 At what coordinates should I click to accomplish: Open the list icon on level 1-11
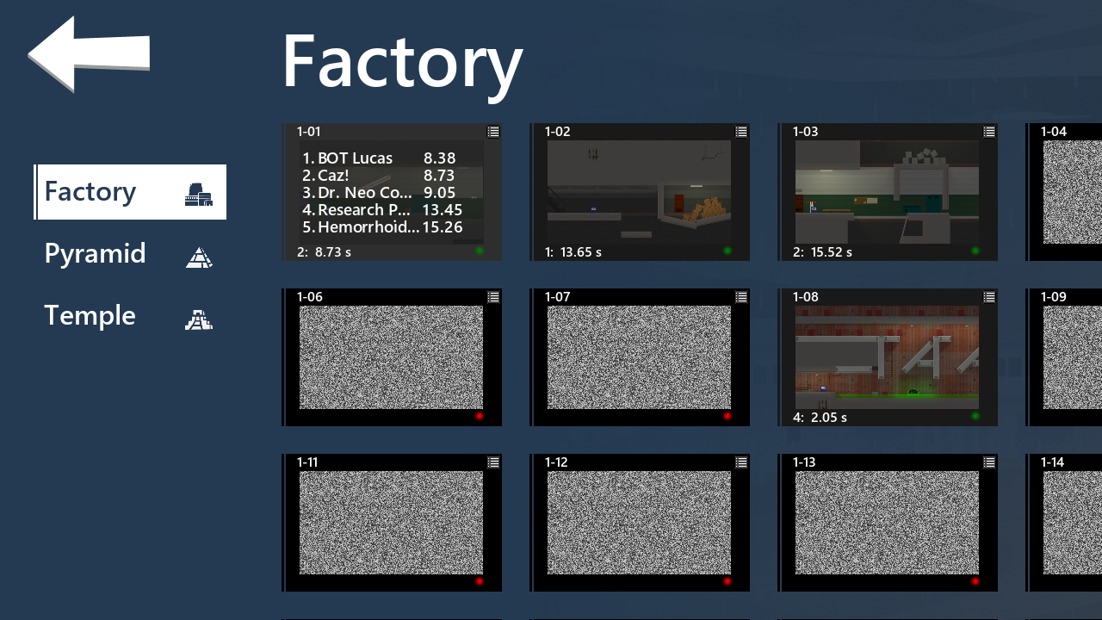click(493, 462)
